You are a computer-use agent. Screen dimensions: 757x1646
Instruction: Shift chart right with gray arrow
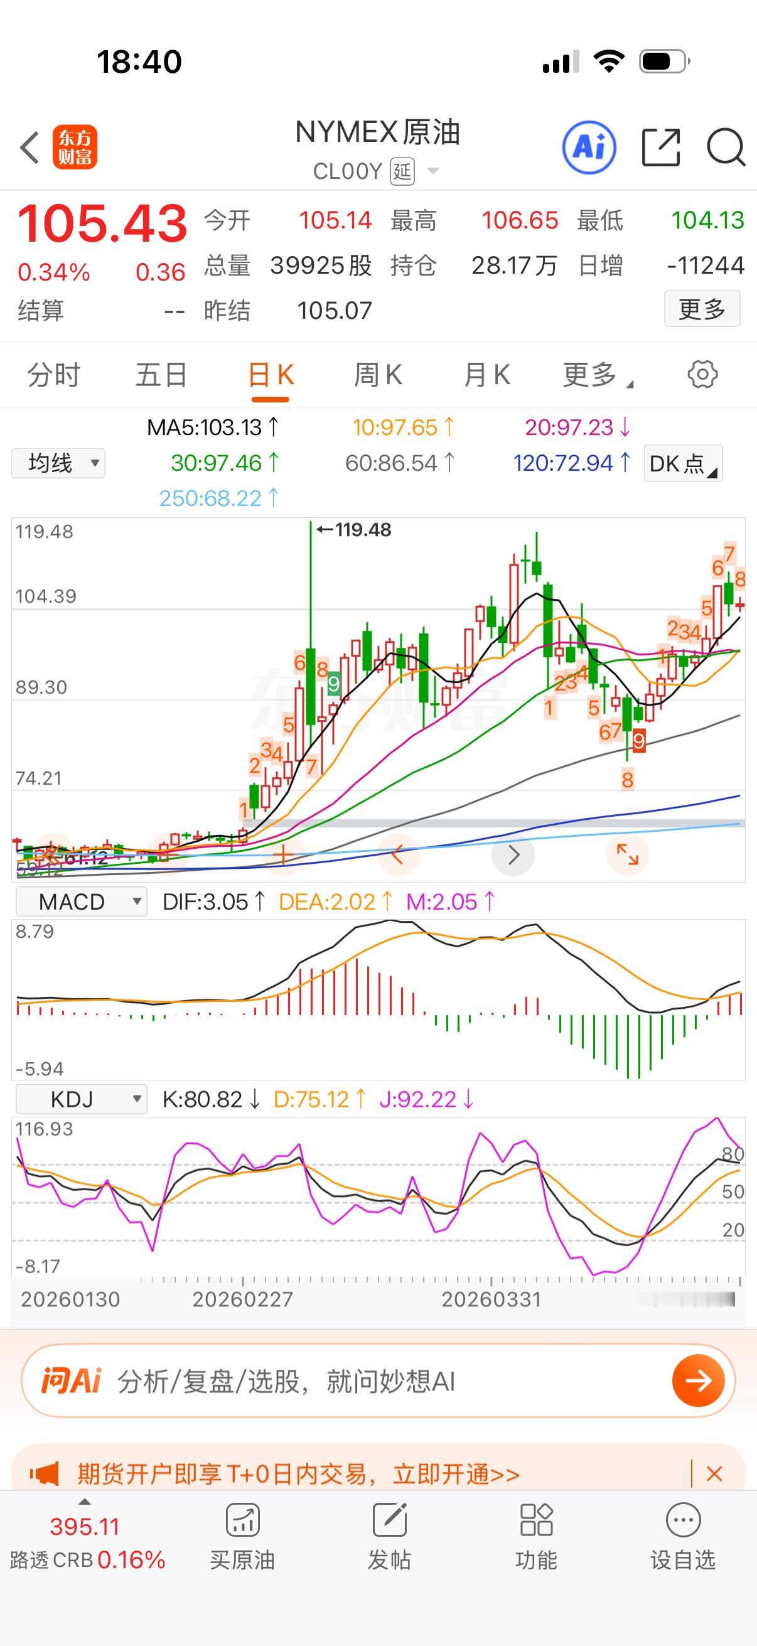[x=513, y=854]
